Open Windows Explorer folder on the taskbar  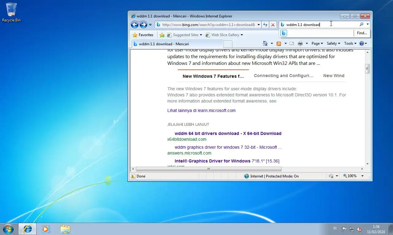point(65,229)
